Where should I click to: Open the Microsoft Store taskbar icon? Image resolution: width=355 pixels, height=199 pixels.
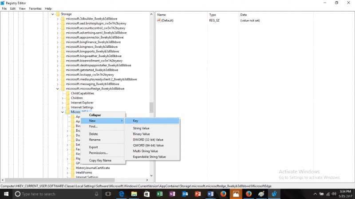pos(147,194)
